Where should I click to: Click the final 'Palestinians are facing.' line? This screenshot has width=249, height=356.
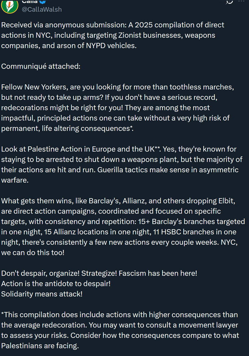40,346
